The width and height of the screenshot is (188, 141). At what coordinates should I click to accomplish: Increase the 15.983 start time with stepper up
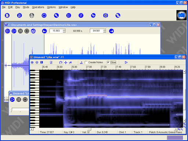[64, 30]
